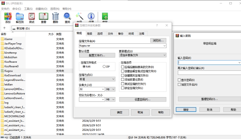This screenshot has width=241, height=139.
Task: Click the 查看 (View) toolbar icon
Action: click(43, 16)
